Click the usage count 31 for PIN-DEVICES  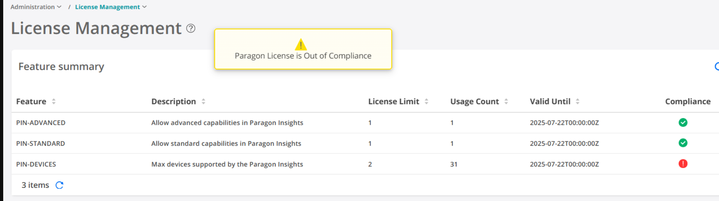point(454,164)
